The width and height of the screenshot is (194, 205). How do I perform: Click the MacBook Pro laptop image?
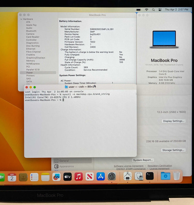(x=164, y=39)
